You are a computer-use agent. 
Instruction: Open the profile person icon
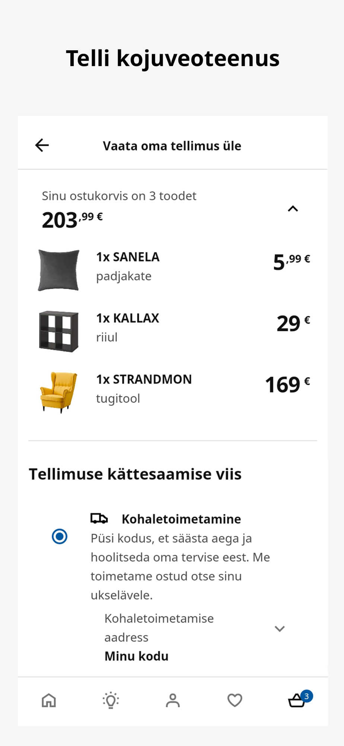point(173,700)
